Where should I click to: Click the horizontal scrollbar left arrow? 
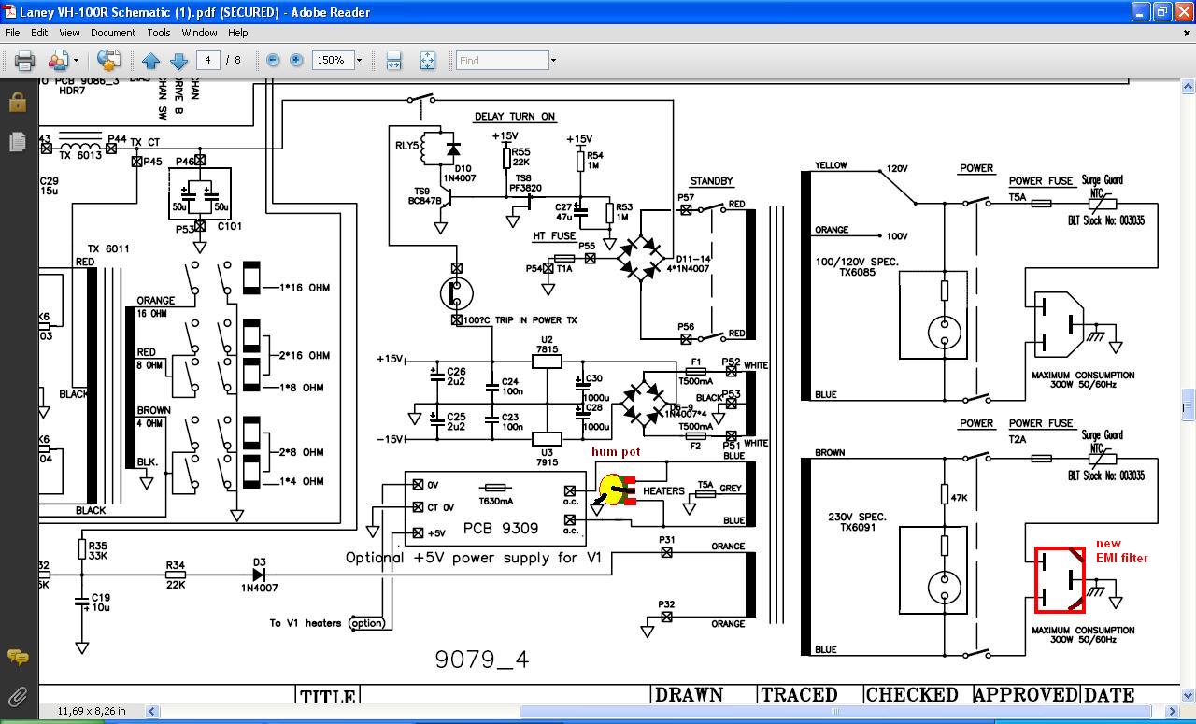click(x=153, y=712)
